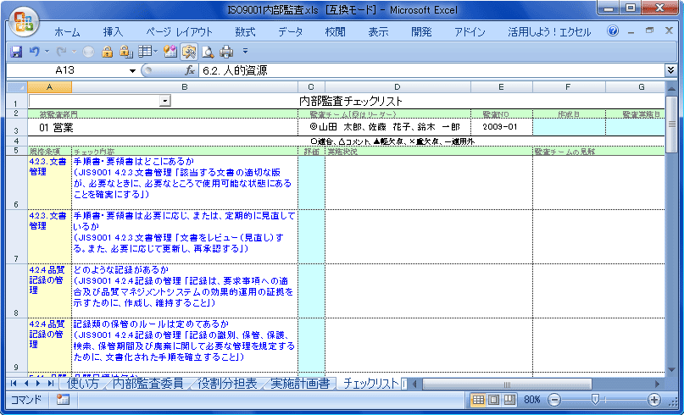Click the horizontal scrollbar right arrow

coord(658,384)
